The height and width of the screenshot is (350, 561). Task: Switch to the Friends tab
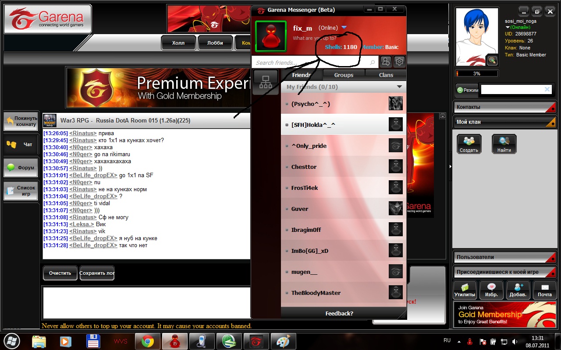(x=302, y=75)
